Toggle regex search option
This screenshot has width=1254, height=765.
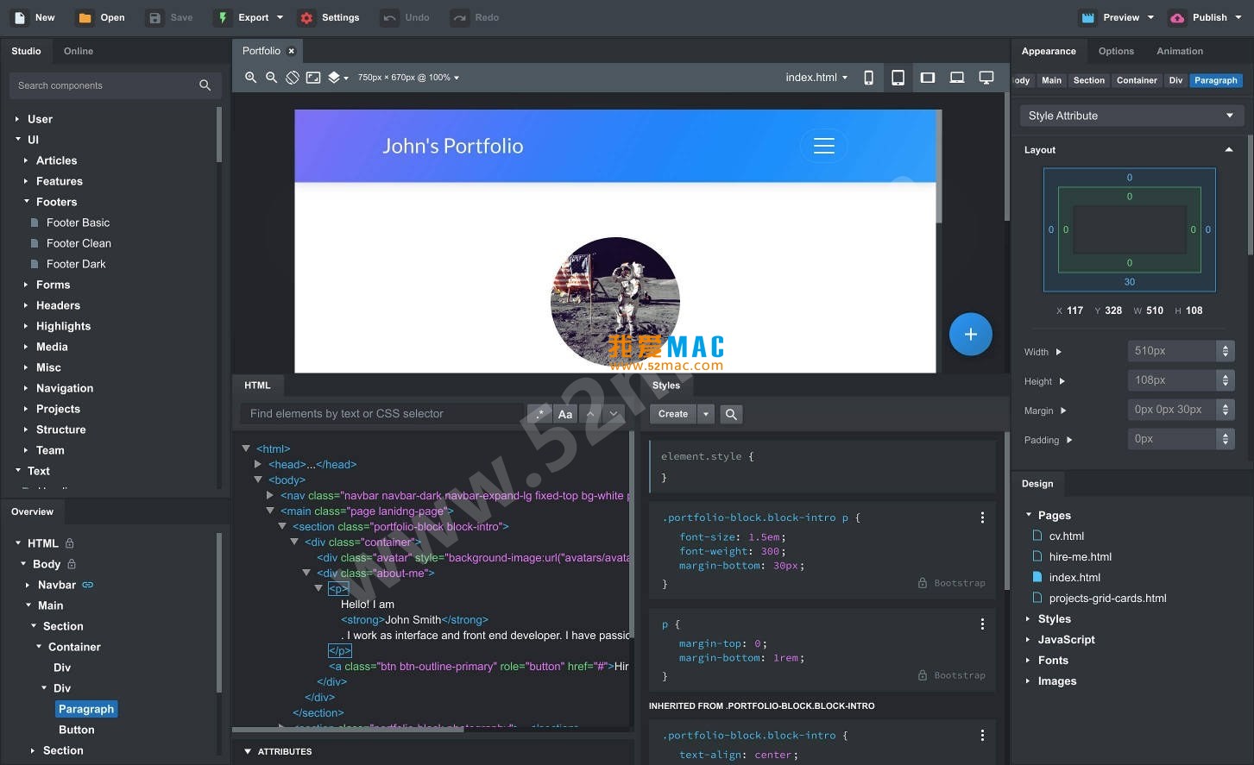click(x=540, y=414)
